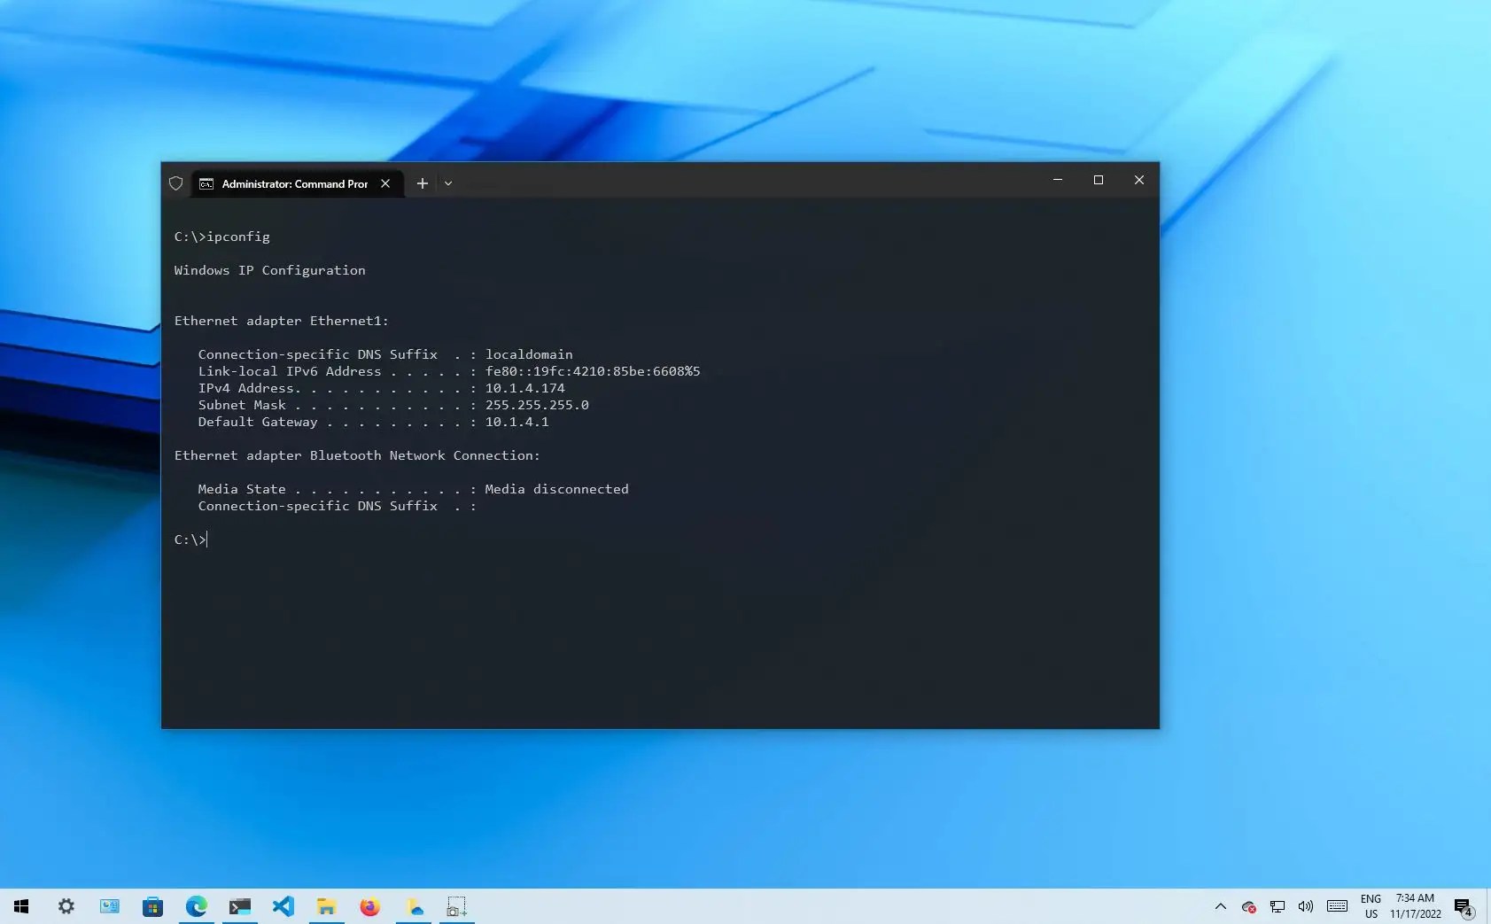
Task: Show hidden icons via the tray chevron
Action: tap(1221, 906)
